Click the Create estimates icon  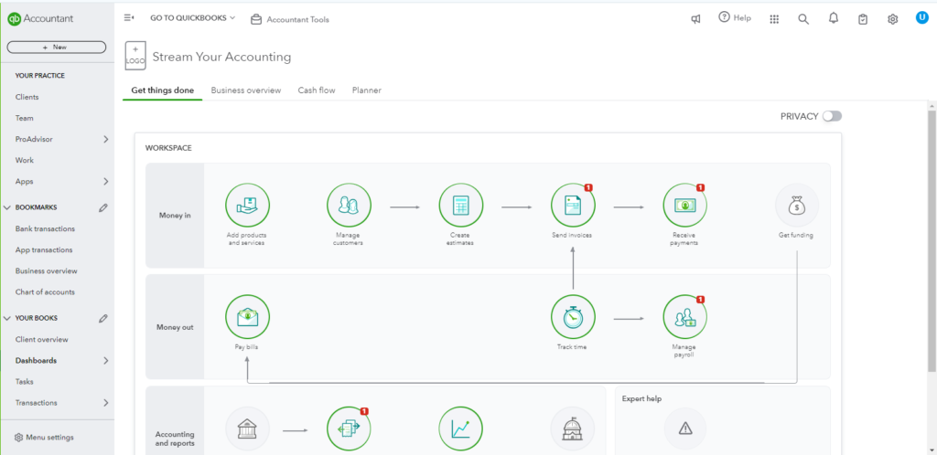click(460, 206)
